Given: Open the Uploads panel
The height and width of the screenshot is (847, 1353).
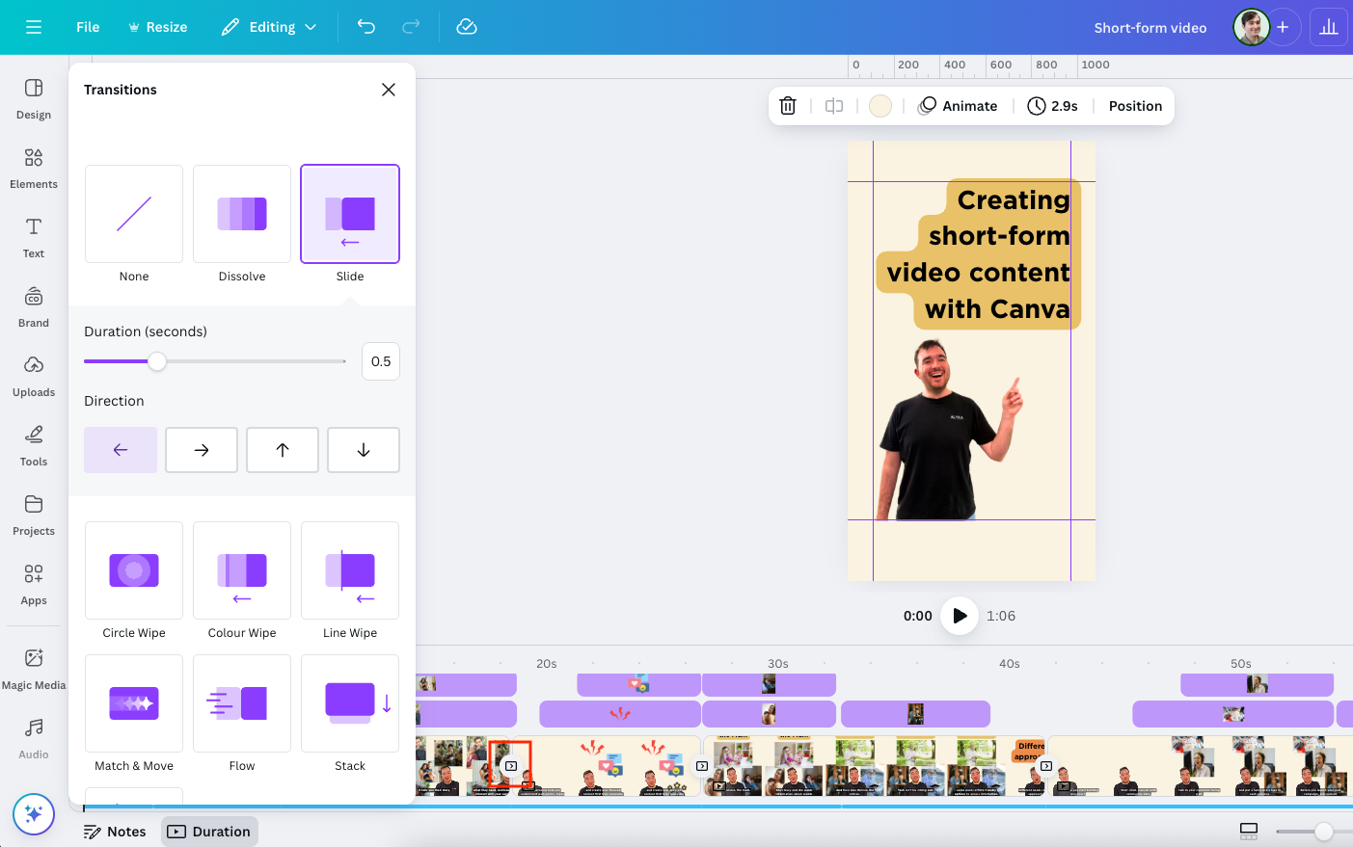Looking at the screenshot, I should click(33, 376).
